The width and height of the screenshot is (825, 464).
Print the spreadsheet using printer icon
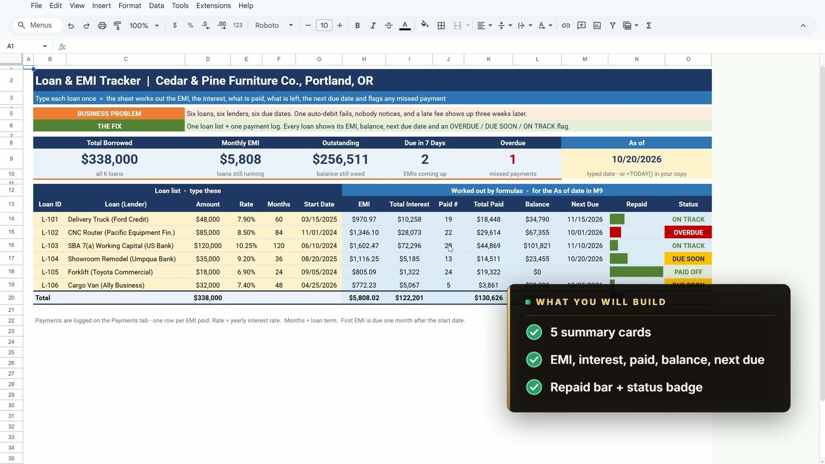[x=102, y=25]
